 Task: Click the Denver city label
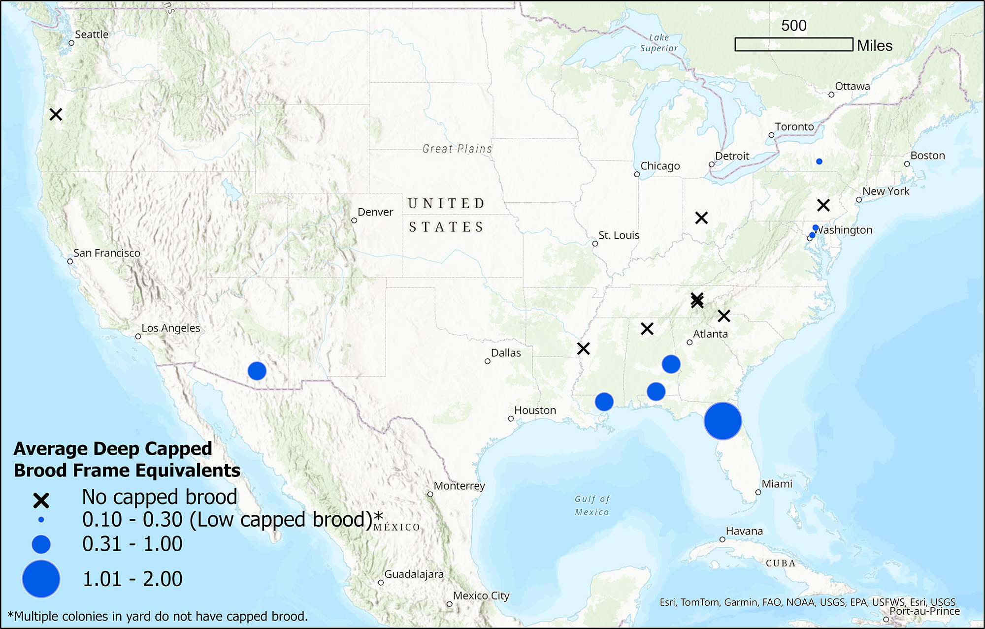tap(375, 212)
